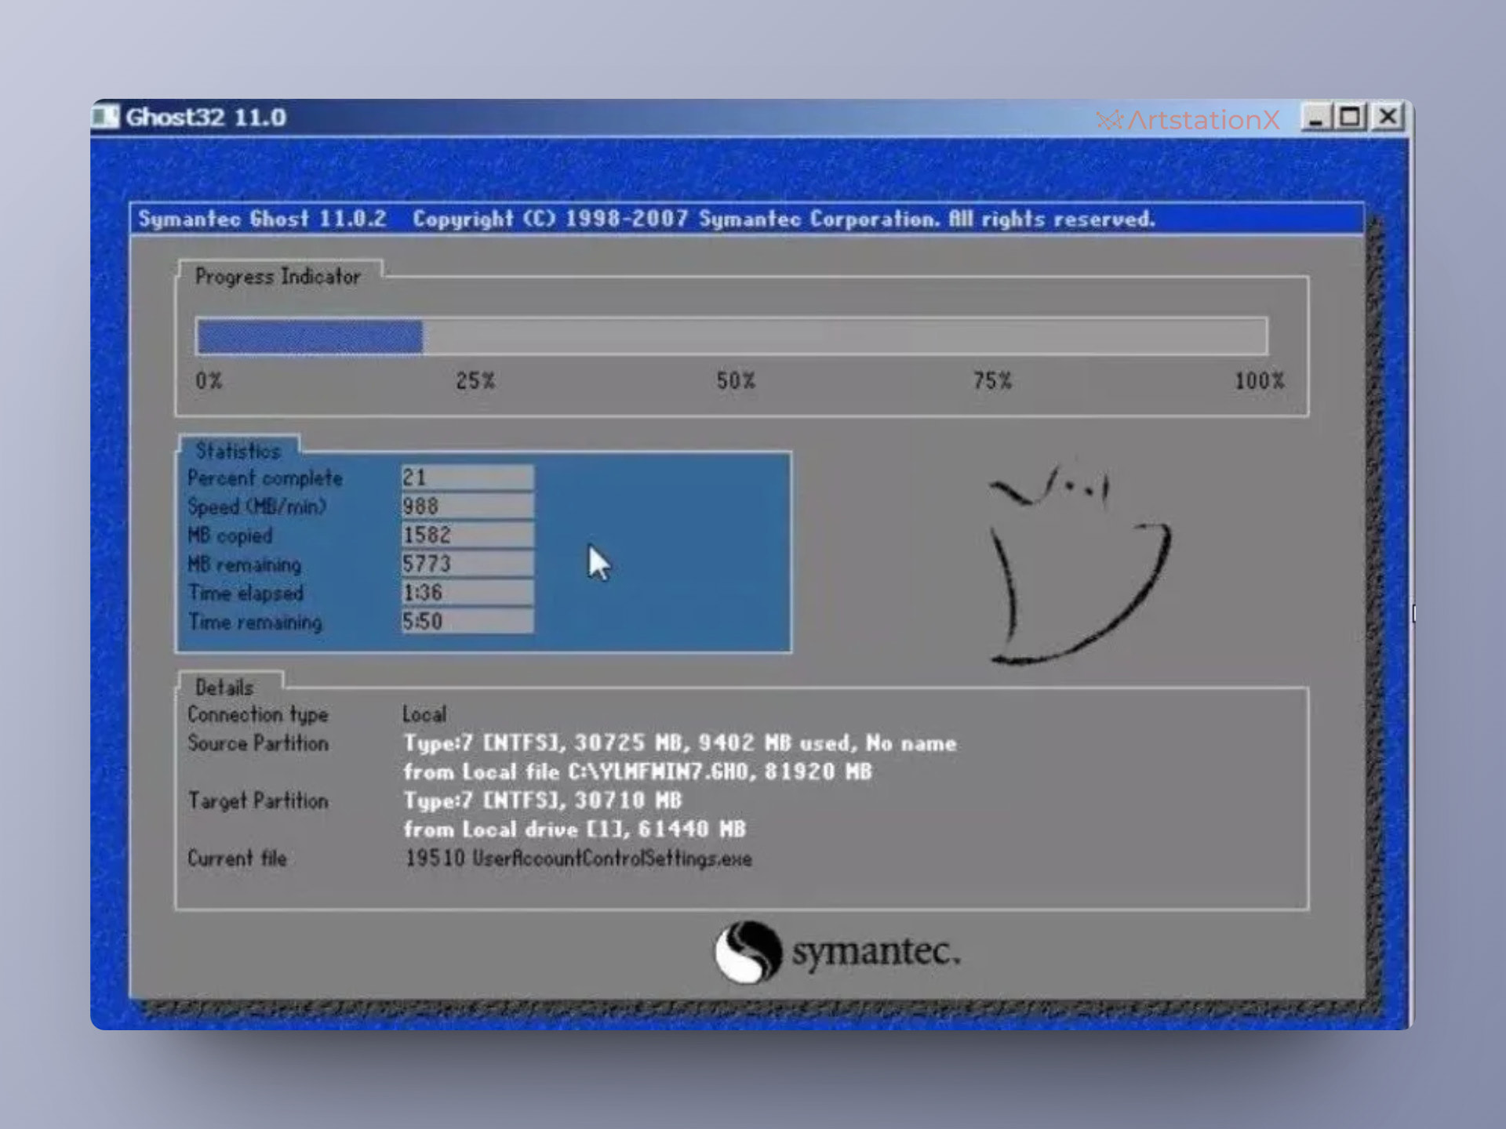
Task: Click the Target Partition label
Action: 258,801
